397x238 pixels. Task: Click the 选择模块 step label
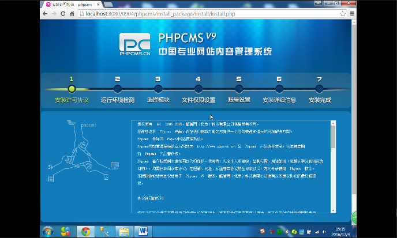[x=158, y=100]
